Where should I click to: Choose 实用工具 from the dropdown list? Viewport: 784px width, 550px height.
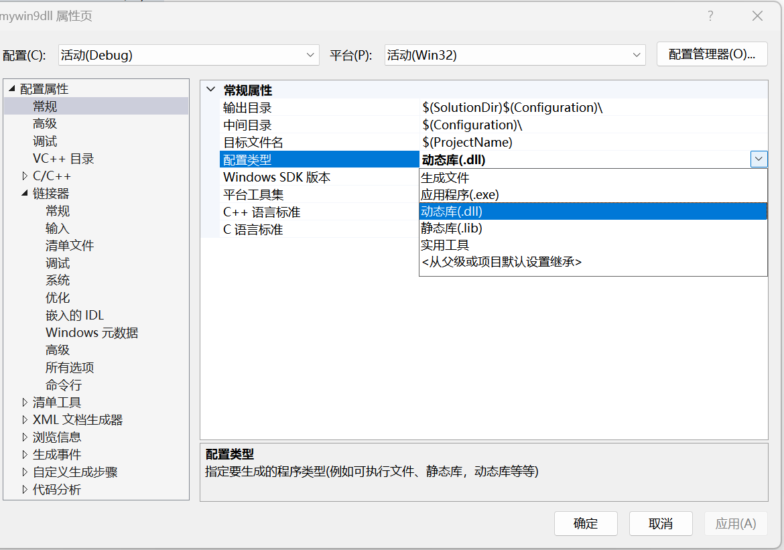593,245
